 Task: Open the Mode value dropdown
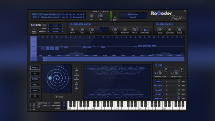pos(55,25)
